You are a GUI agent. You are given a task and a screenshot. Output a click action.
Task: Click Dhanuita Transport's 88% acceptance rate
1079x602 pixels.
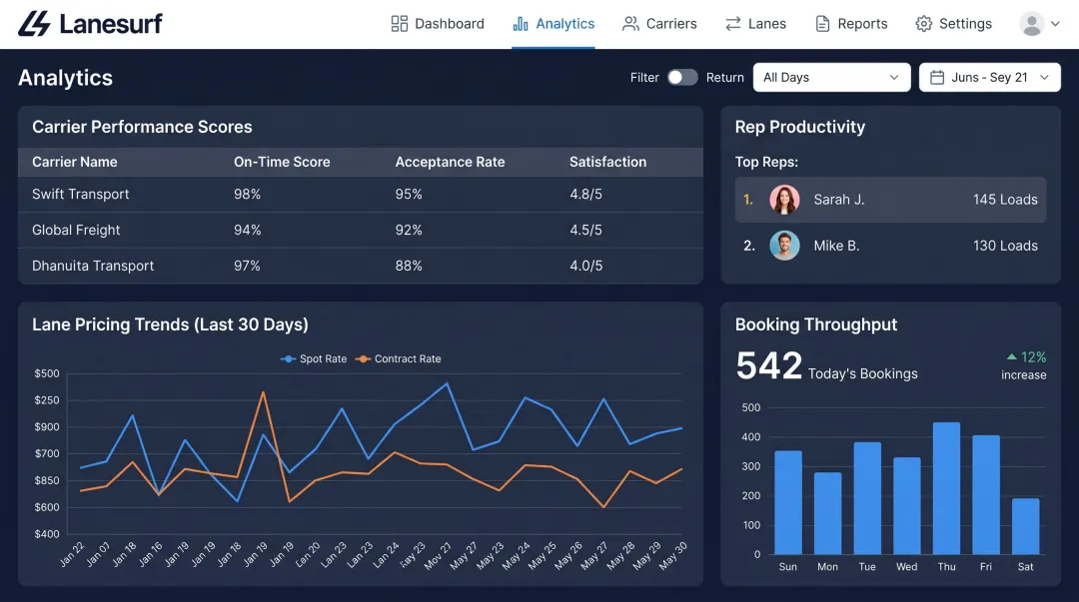pyautogui.click(x=409, y=266)
